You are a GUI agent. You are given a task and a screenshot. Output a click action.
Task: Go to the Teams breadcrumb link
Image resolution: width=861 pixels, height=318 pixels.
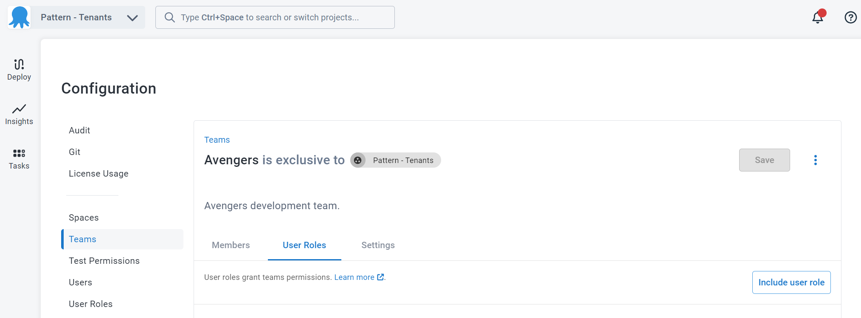[x=217, y=140]
